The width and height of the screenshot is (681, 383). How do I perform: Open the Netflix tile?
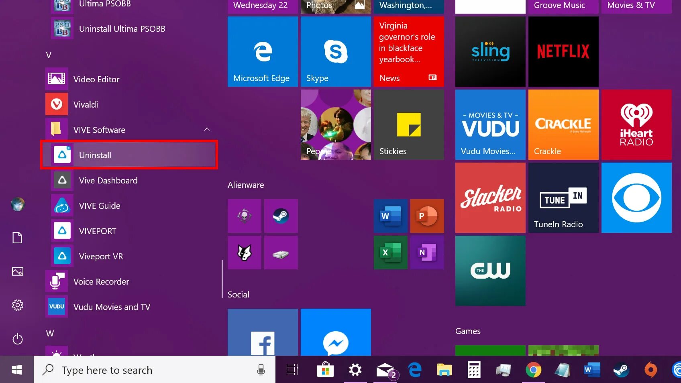(x=563, y=51)
